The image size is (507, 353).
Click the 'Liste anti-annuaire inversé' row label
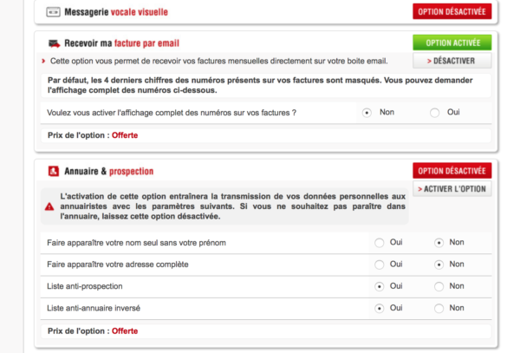point(94,308)
